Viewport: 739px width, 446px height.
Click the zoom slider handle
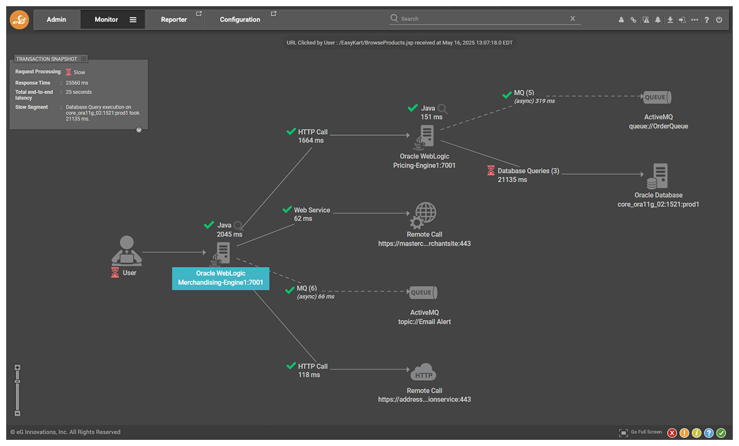coord(17,382)
